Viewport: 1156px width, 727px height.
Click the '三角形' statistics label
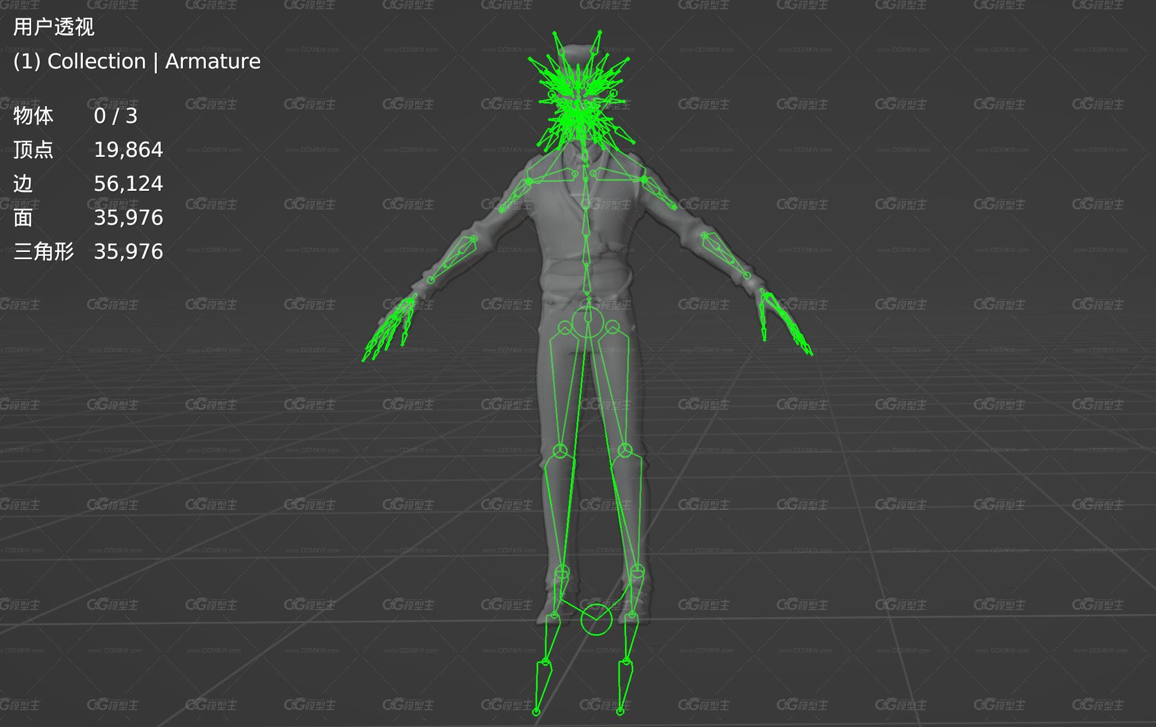coord(43,251)
